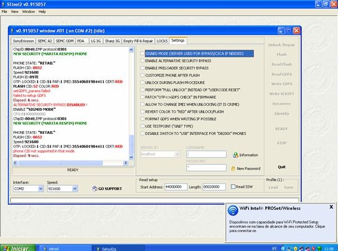Image resolution: width=338 pixels, height=251 pixels.
Task: Check USE TESTPOINT GND TYPE
Action: point(142,126)
